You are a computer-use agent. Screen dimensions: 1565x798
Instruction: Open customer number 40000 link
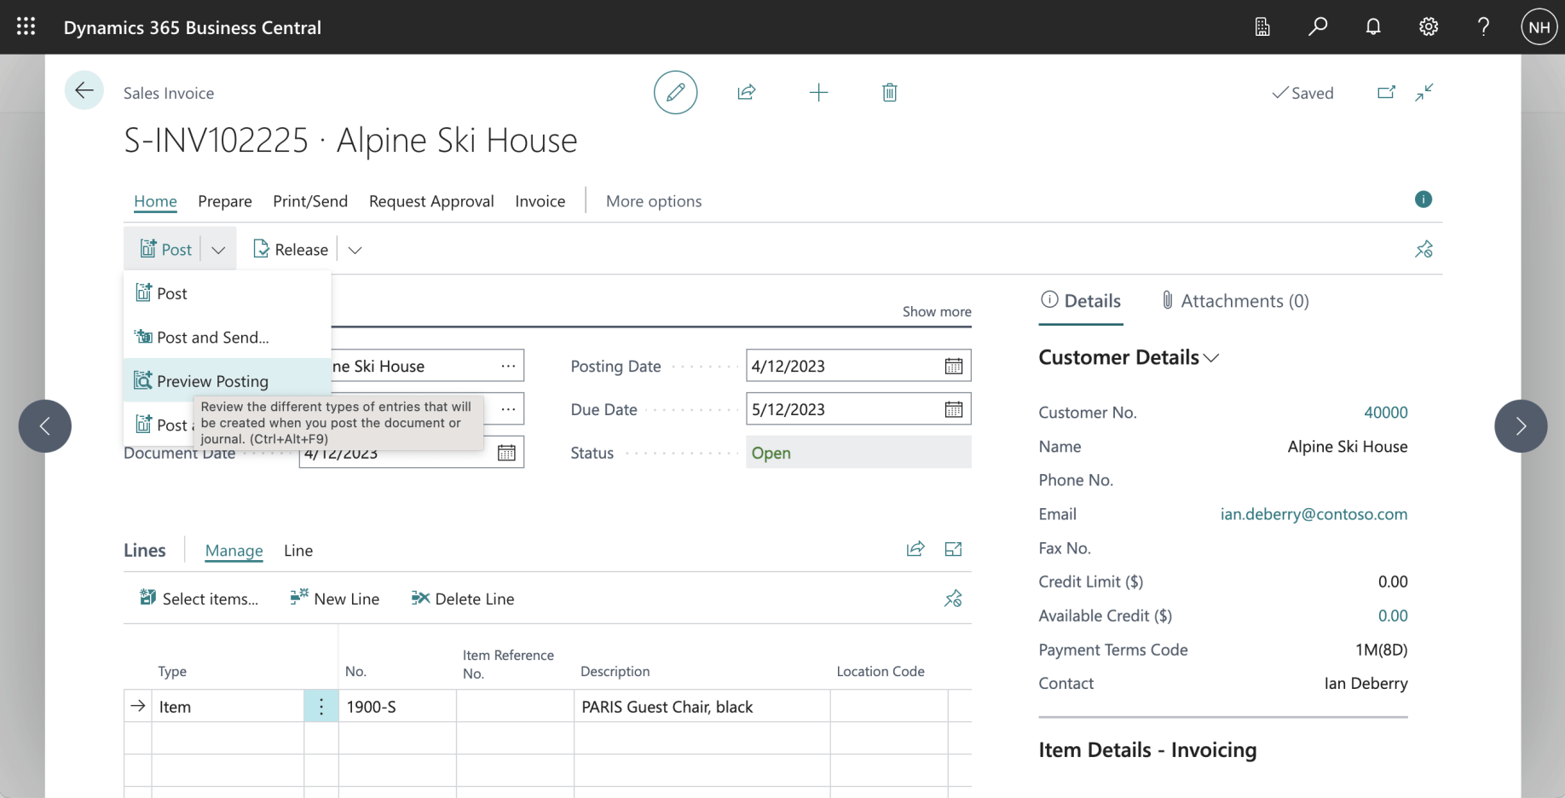pyautogui.click(x=1385, y=413)
